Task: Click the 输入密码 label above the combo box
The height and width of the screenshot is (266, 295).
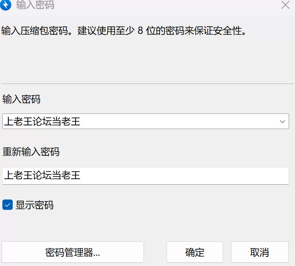Action: click(21, 99)
